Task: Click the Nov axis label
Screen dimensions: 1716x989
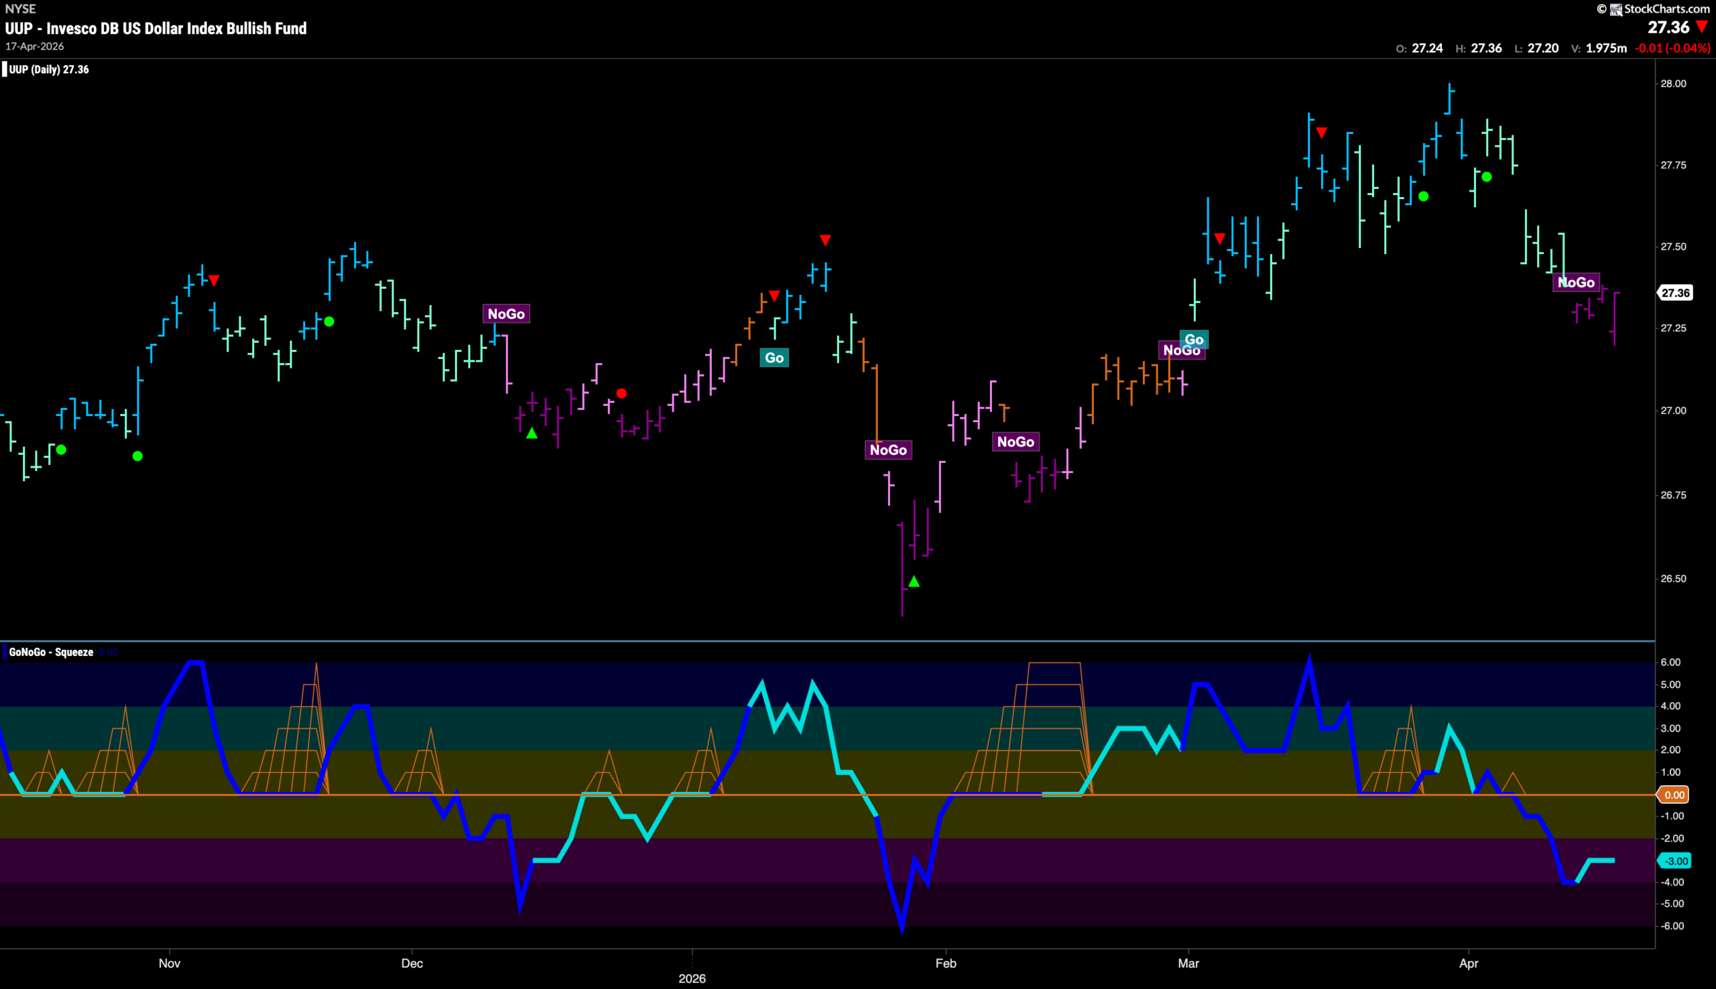Action: tap(170, 963)
